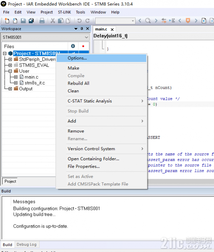Click the Replace swap-arrows icon
The height and width of the screenshot is (252, 214).
coord(164,21)
